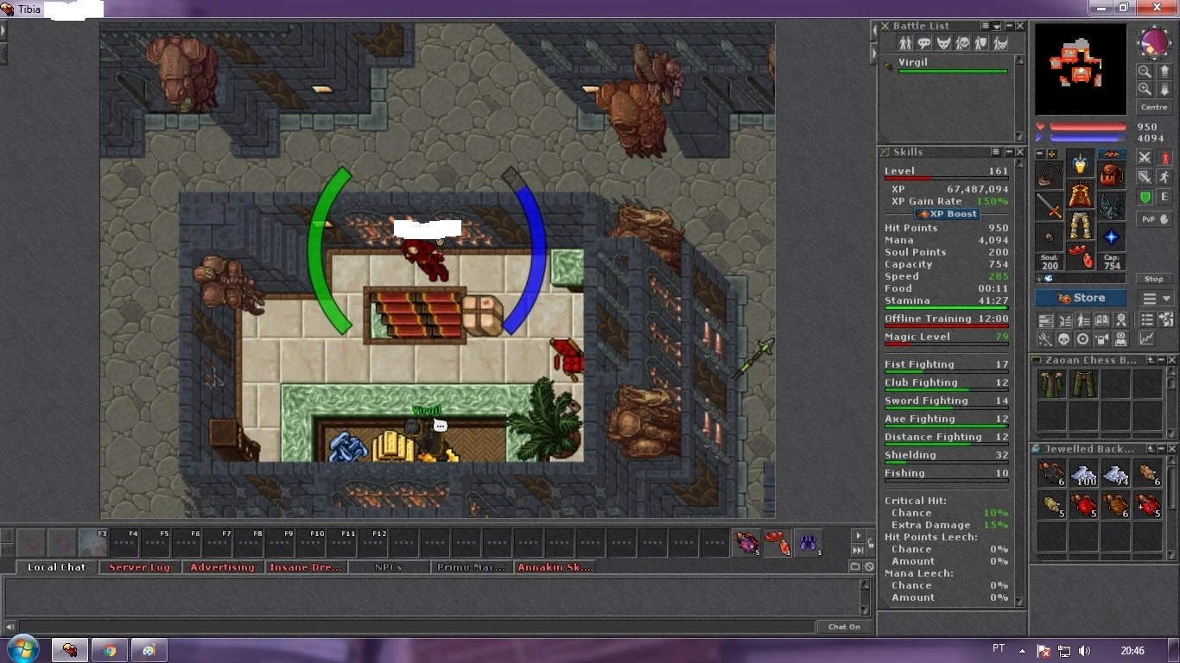
Task: Click the Centre minimap button
Action: click(x=1154, y=107)
